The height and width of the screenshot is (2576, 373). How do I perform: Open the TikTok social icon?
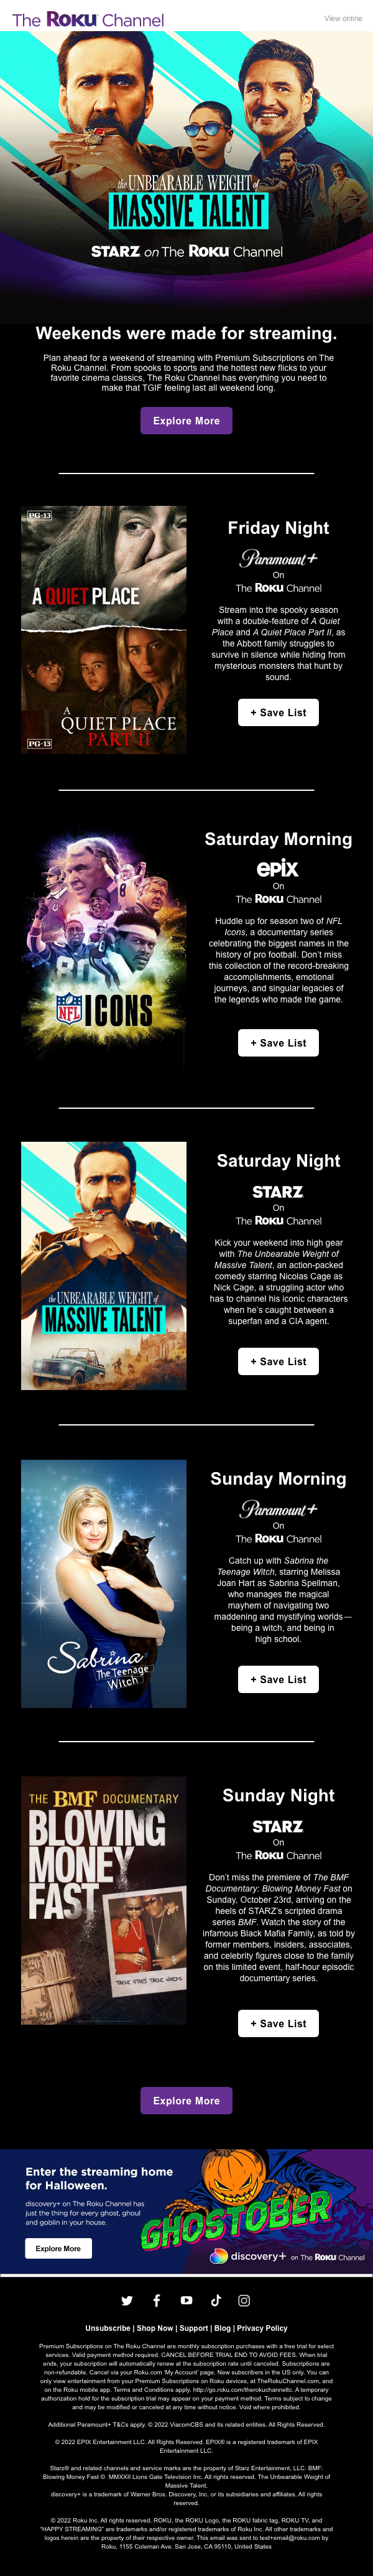[215, 2301]
